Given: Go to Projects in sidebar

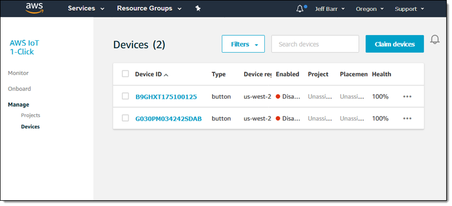Looking at the screenshot, I should 30,115.
